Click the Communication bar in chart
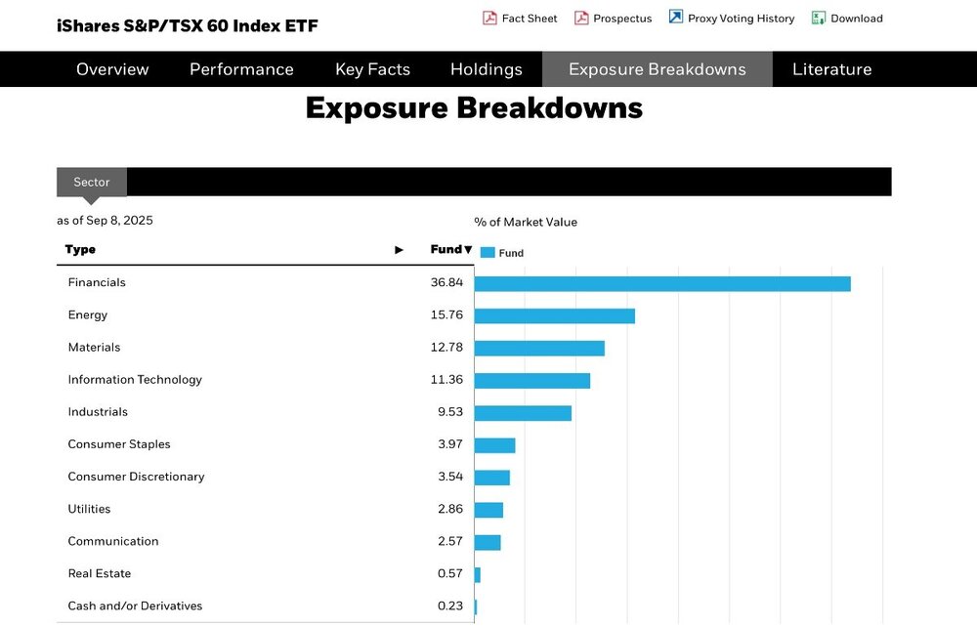977x626 pixels. [488, 543]
